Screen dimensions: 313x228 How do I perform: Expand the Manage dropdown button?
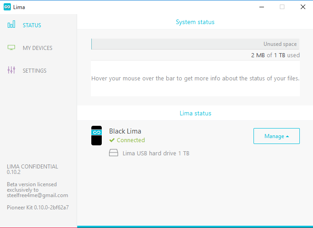click(x=277, y=136)
